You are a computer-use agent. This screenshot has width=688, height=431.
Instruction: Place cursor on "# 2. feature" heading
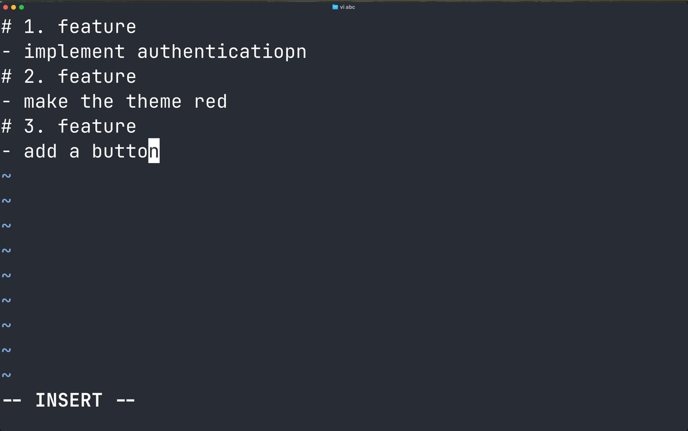pyautogui.click(x=69, y=77)
